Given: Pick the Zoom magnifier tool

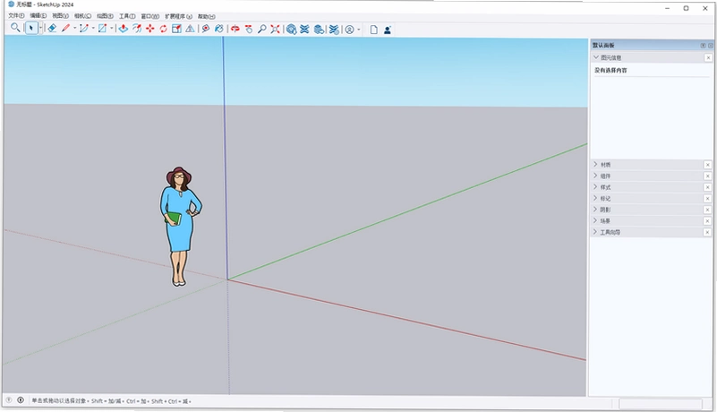Looking at the screenshot, I should point(261,30).
